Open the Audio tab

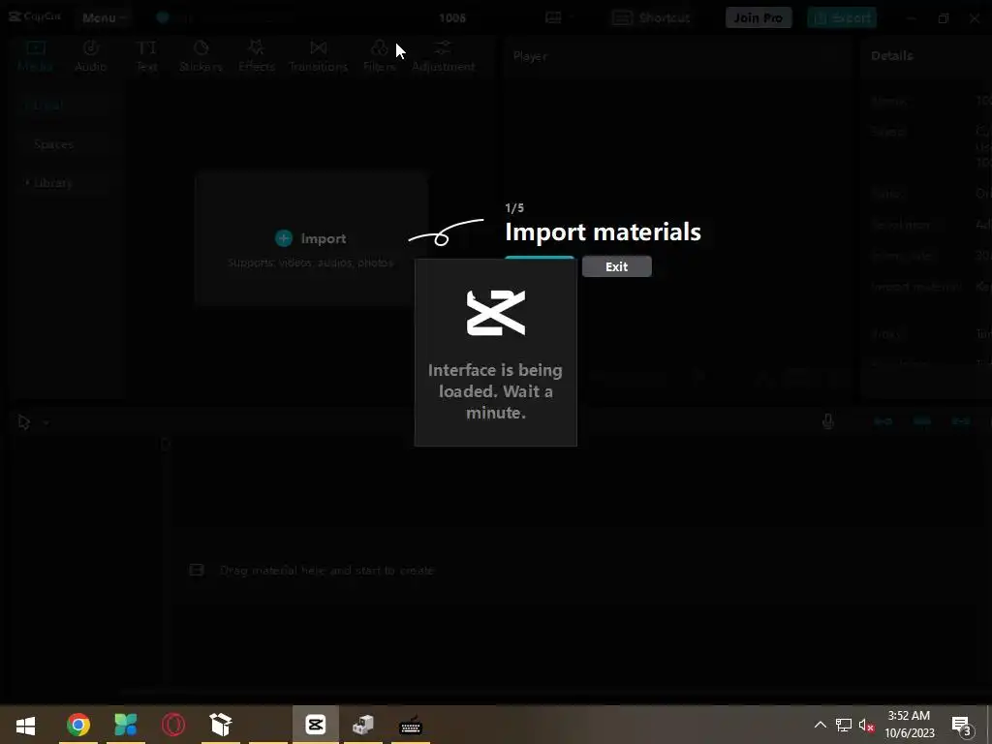tap(91, 55)
